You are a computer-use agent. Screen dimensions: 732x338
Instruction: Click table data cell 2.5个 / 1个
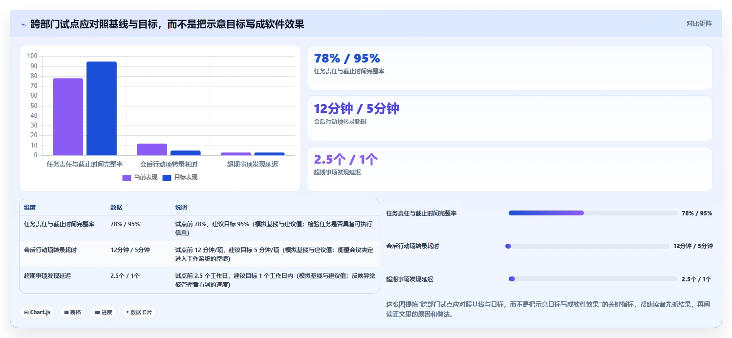click(125, 276)
